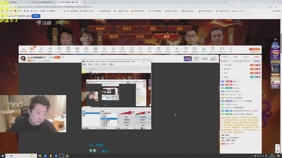Click the 古尔丹 banner button
The image size is (282, 158).
pyautogui.click(x=140, y=37)
